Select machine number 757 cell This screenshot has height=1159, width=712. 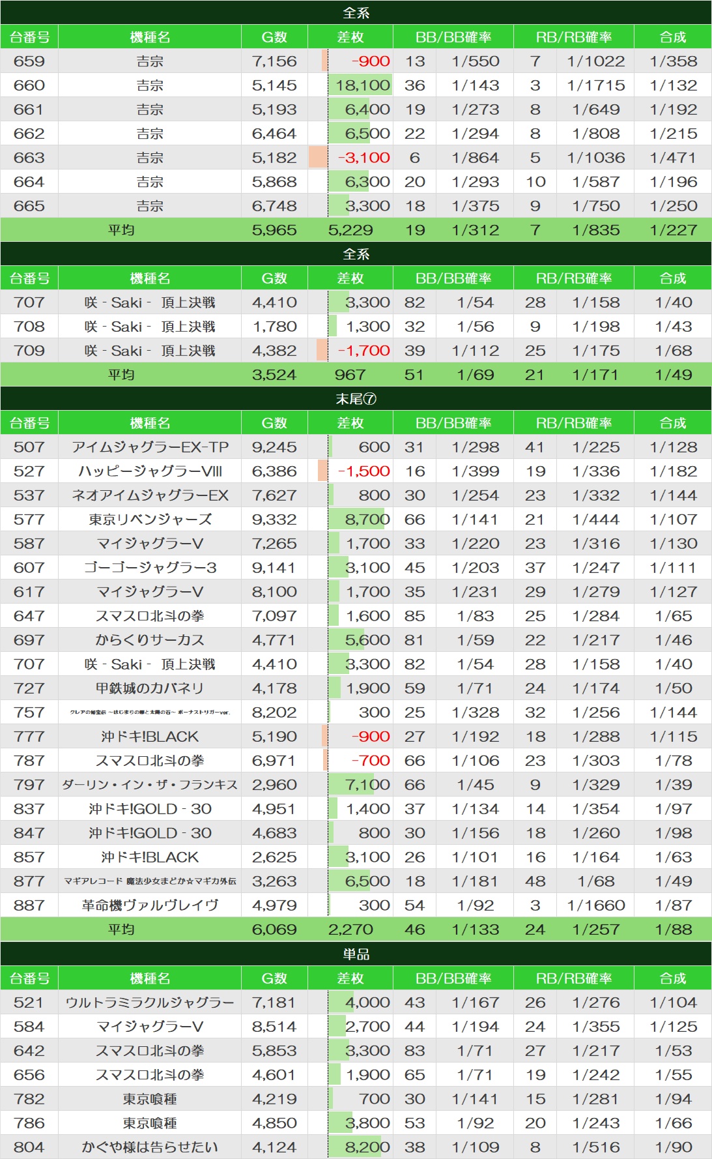point(29,712)
